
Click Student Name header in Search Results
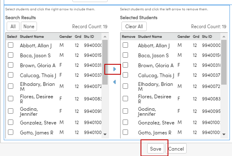point(32,37)
